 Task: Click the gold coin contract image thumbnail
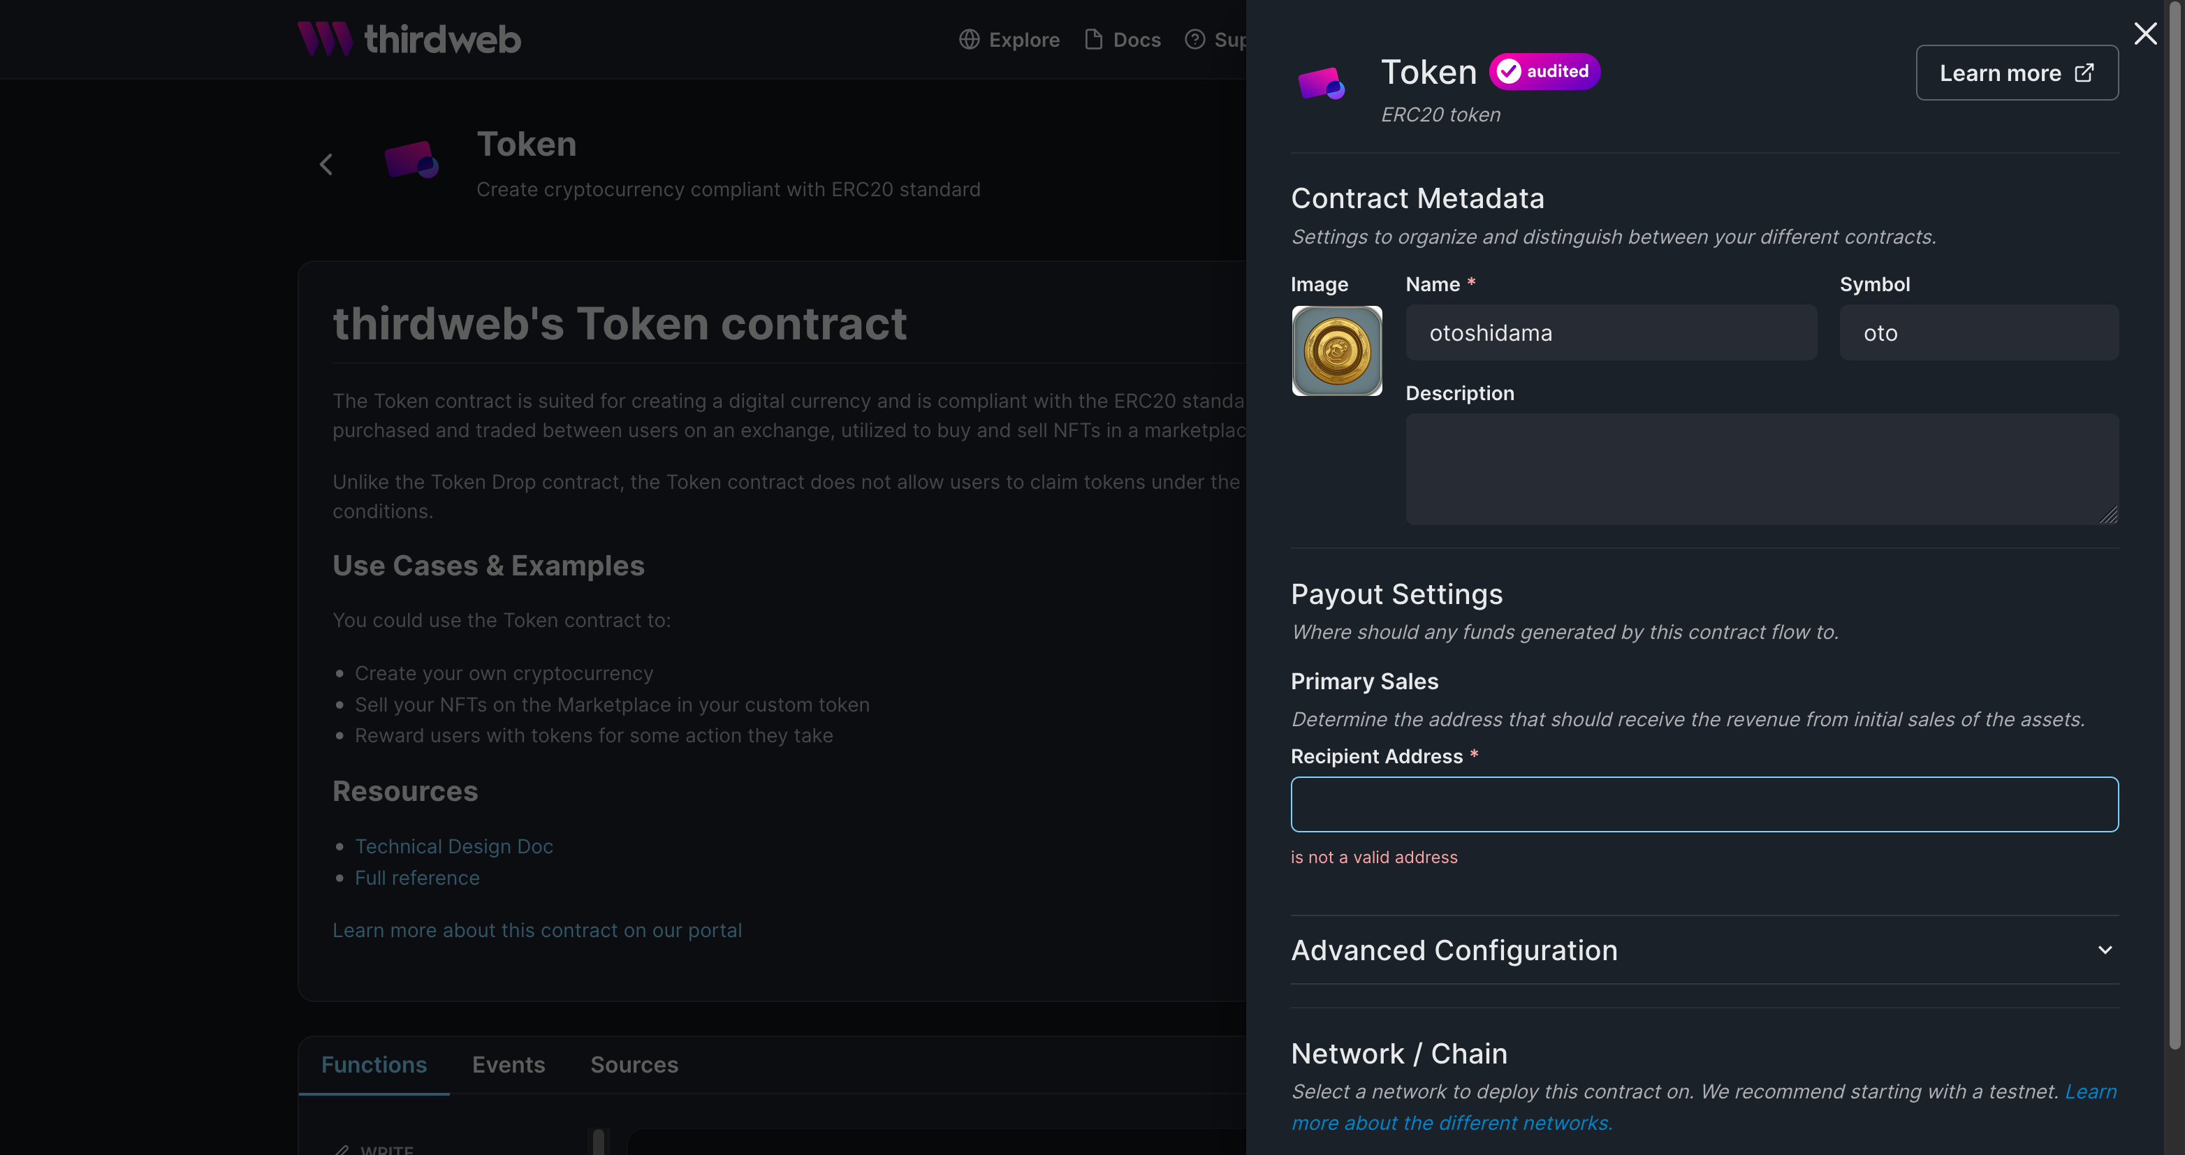pyautogui.click(x=1337, y=351)
